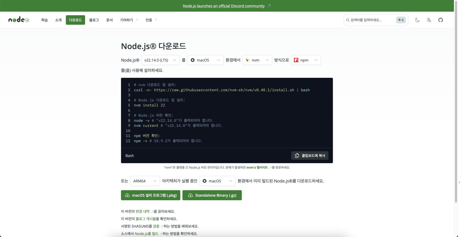Click the "npm 버전 확인:" code line
The height and width of the screenshot is (237, 460).
147,136
